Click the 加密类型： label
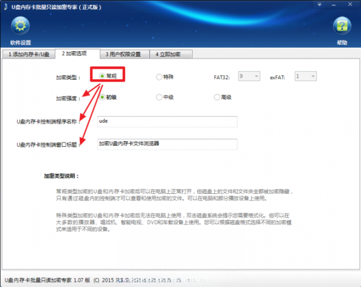The width and height of the screenshot is (361, 287). (x=68, y=77)
